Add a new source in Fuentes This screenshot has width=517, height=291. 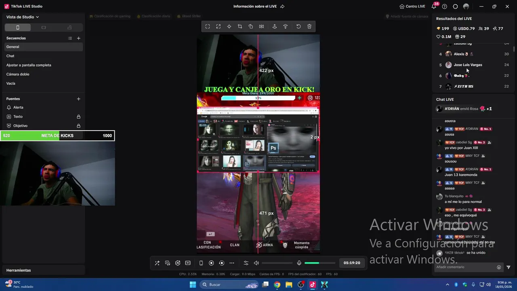click(x=79, y=99)
